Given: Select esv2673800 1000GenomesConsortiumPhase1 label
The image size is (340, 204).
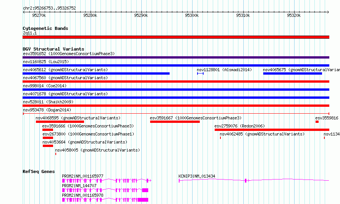Looking at the screenshot, I should (88, 134).
